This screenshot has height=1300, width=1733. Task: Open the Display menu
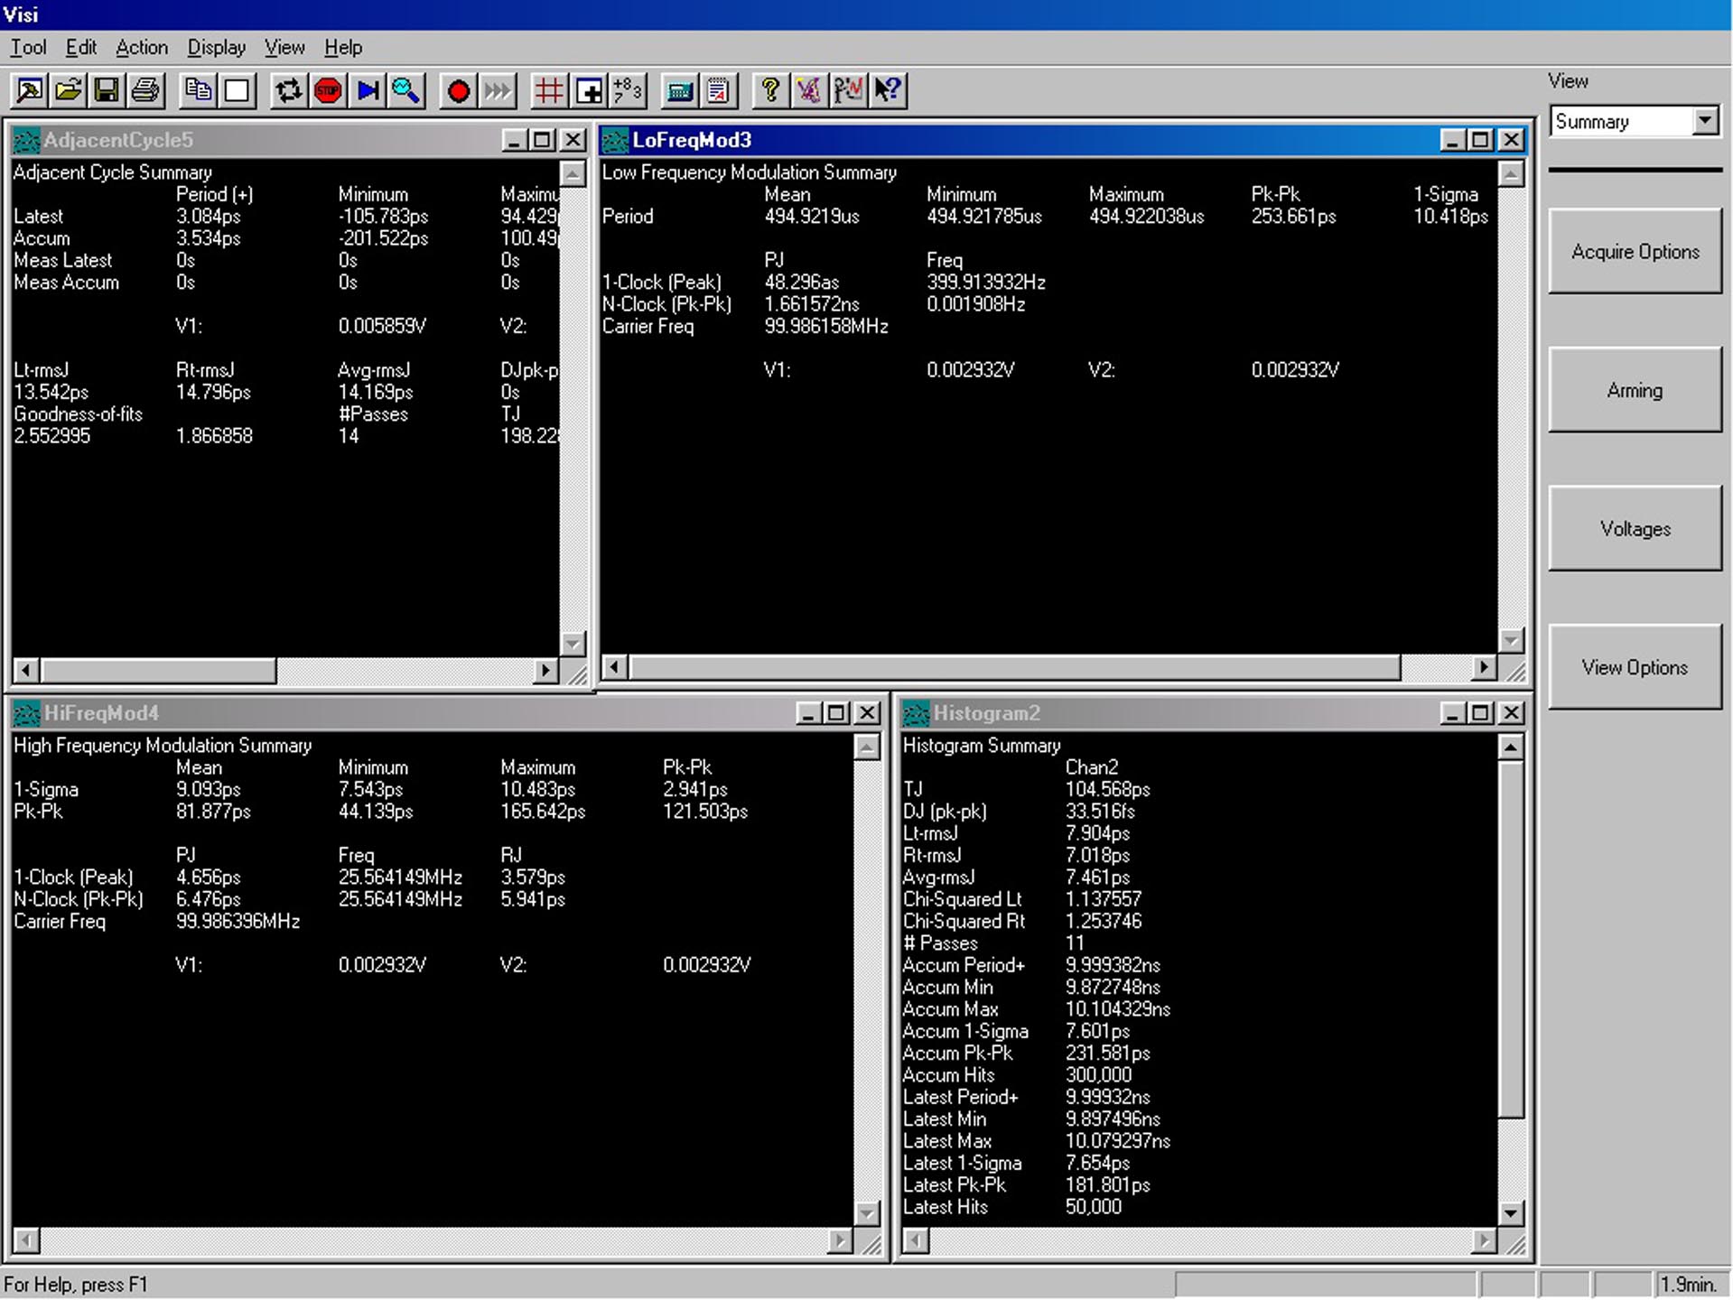[217, 48]
